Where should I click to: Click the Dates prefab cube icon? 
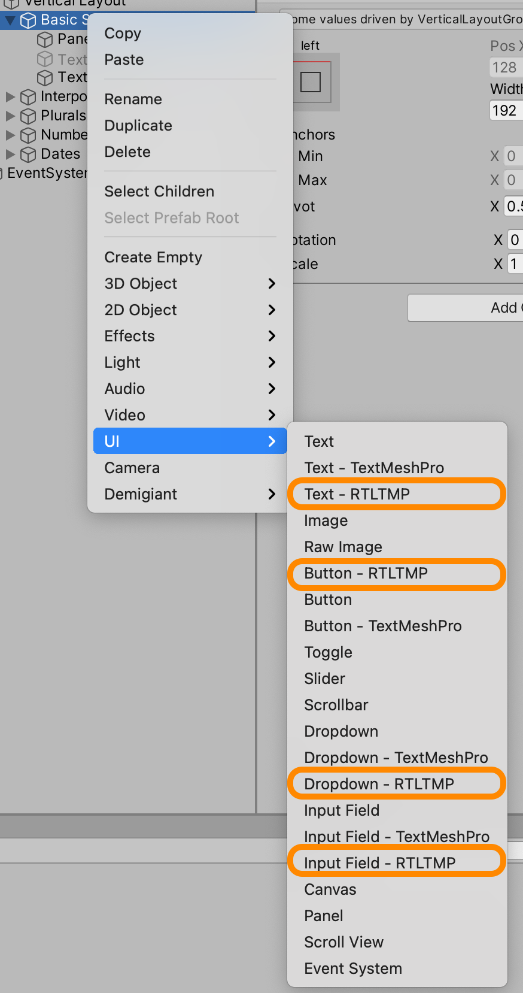(28, 154)
